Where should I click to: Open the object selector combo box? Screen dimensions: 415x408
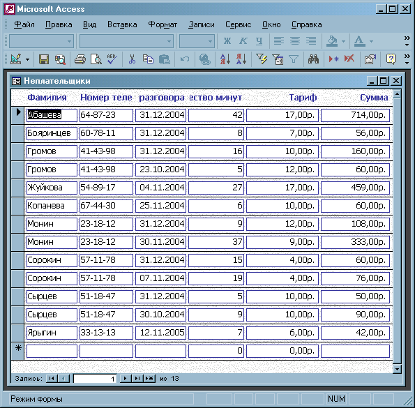click(x=41, y=41)
